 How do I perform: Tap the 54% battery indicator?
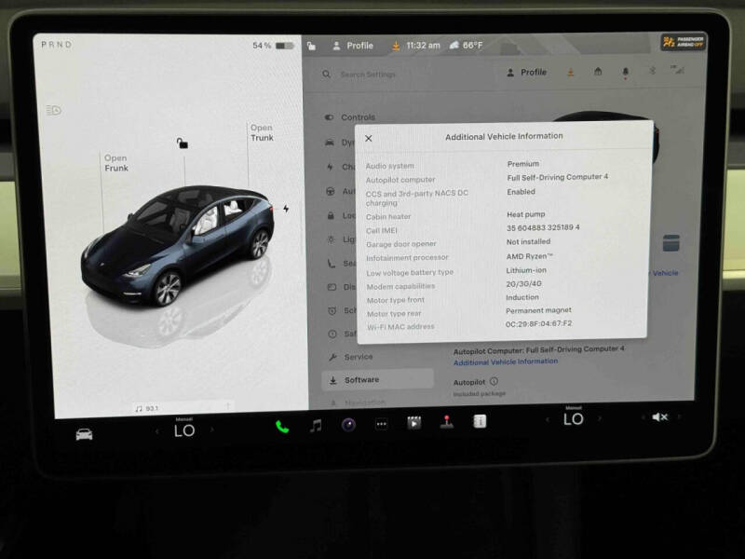(273, 46)
